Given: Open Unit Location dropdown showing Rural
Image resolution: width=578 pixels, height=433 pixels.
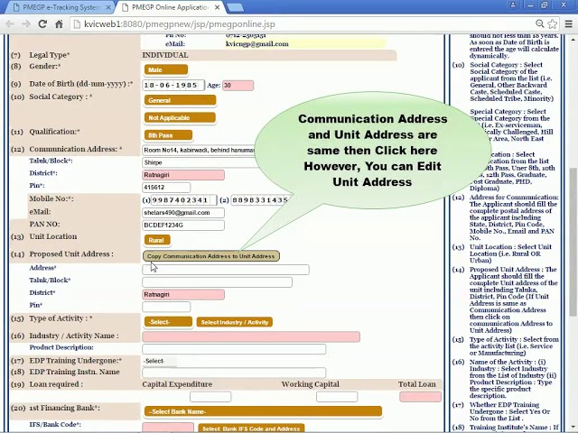Looking at the screenshot, I should pos(157,240).
